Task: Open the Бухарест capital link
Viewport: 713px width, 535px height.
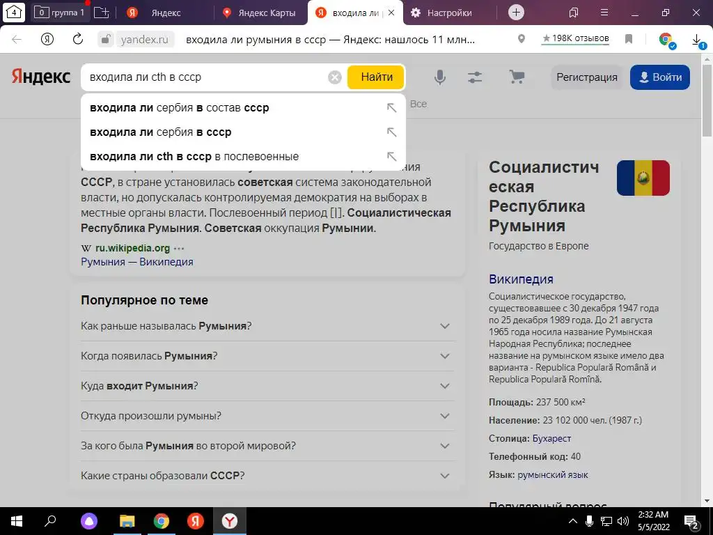Action: click(551, 439)
